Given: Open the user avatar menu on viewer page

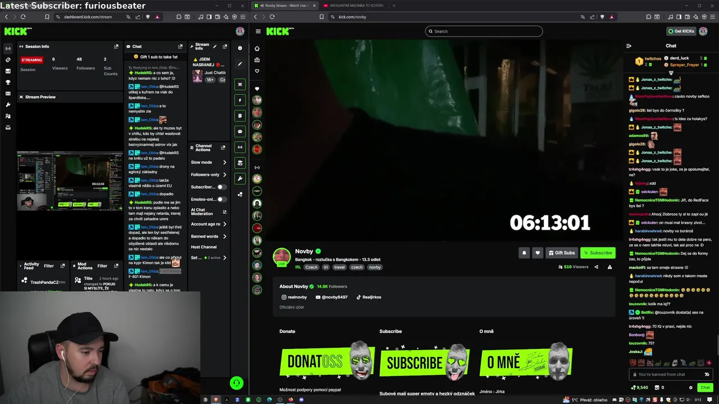Looking at the screenshot, I should pos(703,31).
